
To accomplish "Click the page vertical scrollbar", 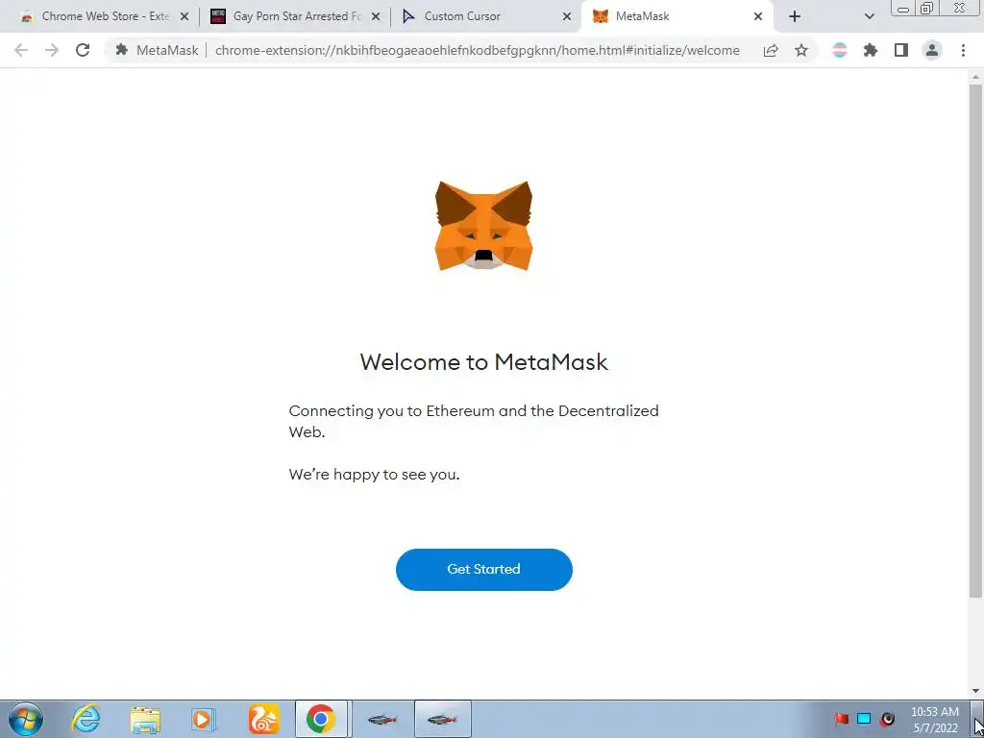I will click(x=975, y=341).
